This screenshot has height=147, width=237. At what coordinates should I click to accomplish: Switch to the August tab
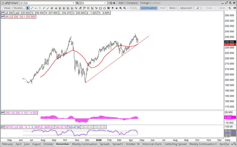(37, 144)
